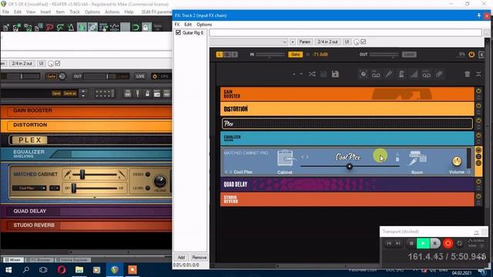The width and height of the screenshot is (493, 277).
Task: Click the Cool Plex microphone position slider
Action: [349, 166]
